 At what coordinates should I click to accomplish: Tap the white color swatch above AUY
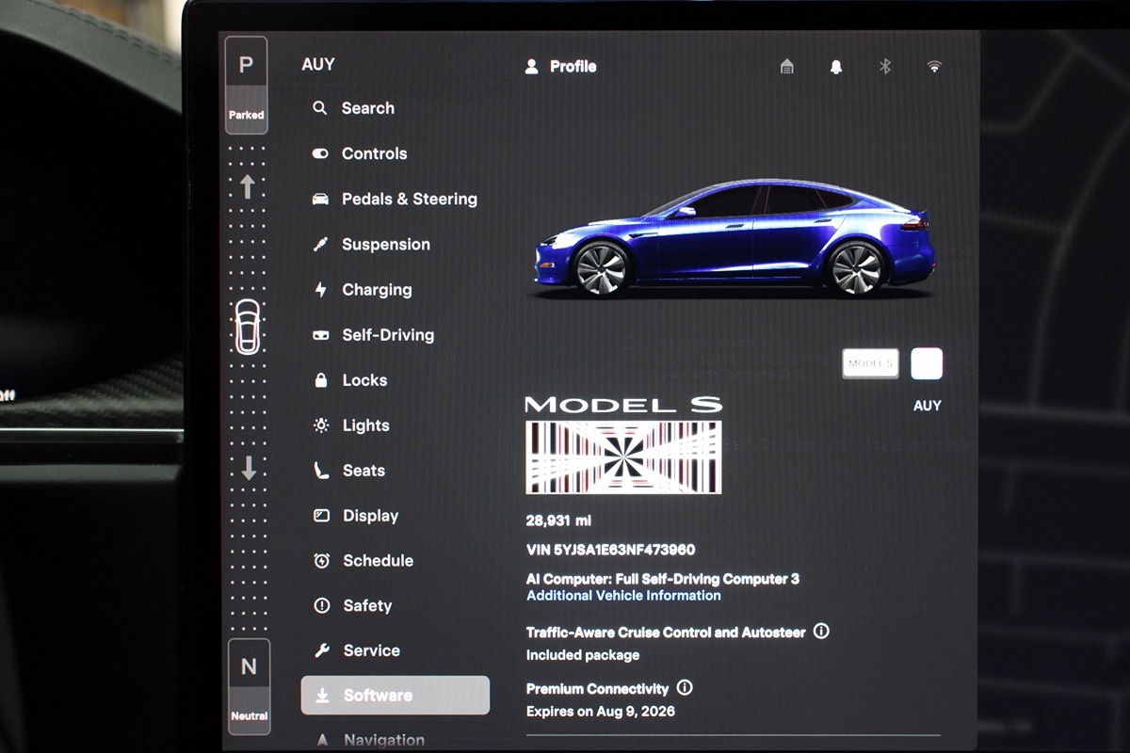pos(927,363)
